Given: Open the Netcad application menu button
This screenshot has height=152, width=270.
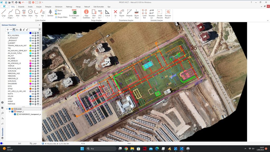Looking at the screenshot, I should tap(4, 6).
